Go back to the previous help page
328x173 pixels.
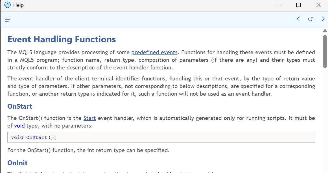(298, 19)
